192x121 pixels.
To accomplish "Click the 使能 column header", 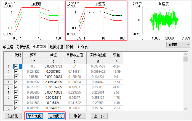I will pyautogui.click(x=18, y=55).
